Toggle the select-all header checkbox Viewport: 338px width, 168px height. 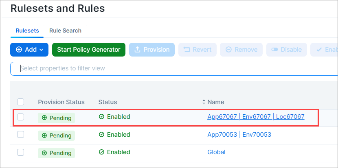click(21, 102)
